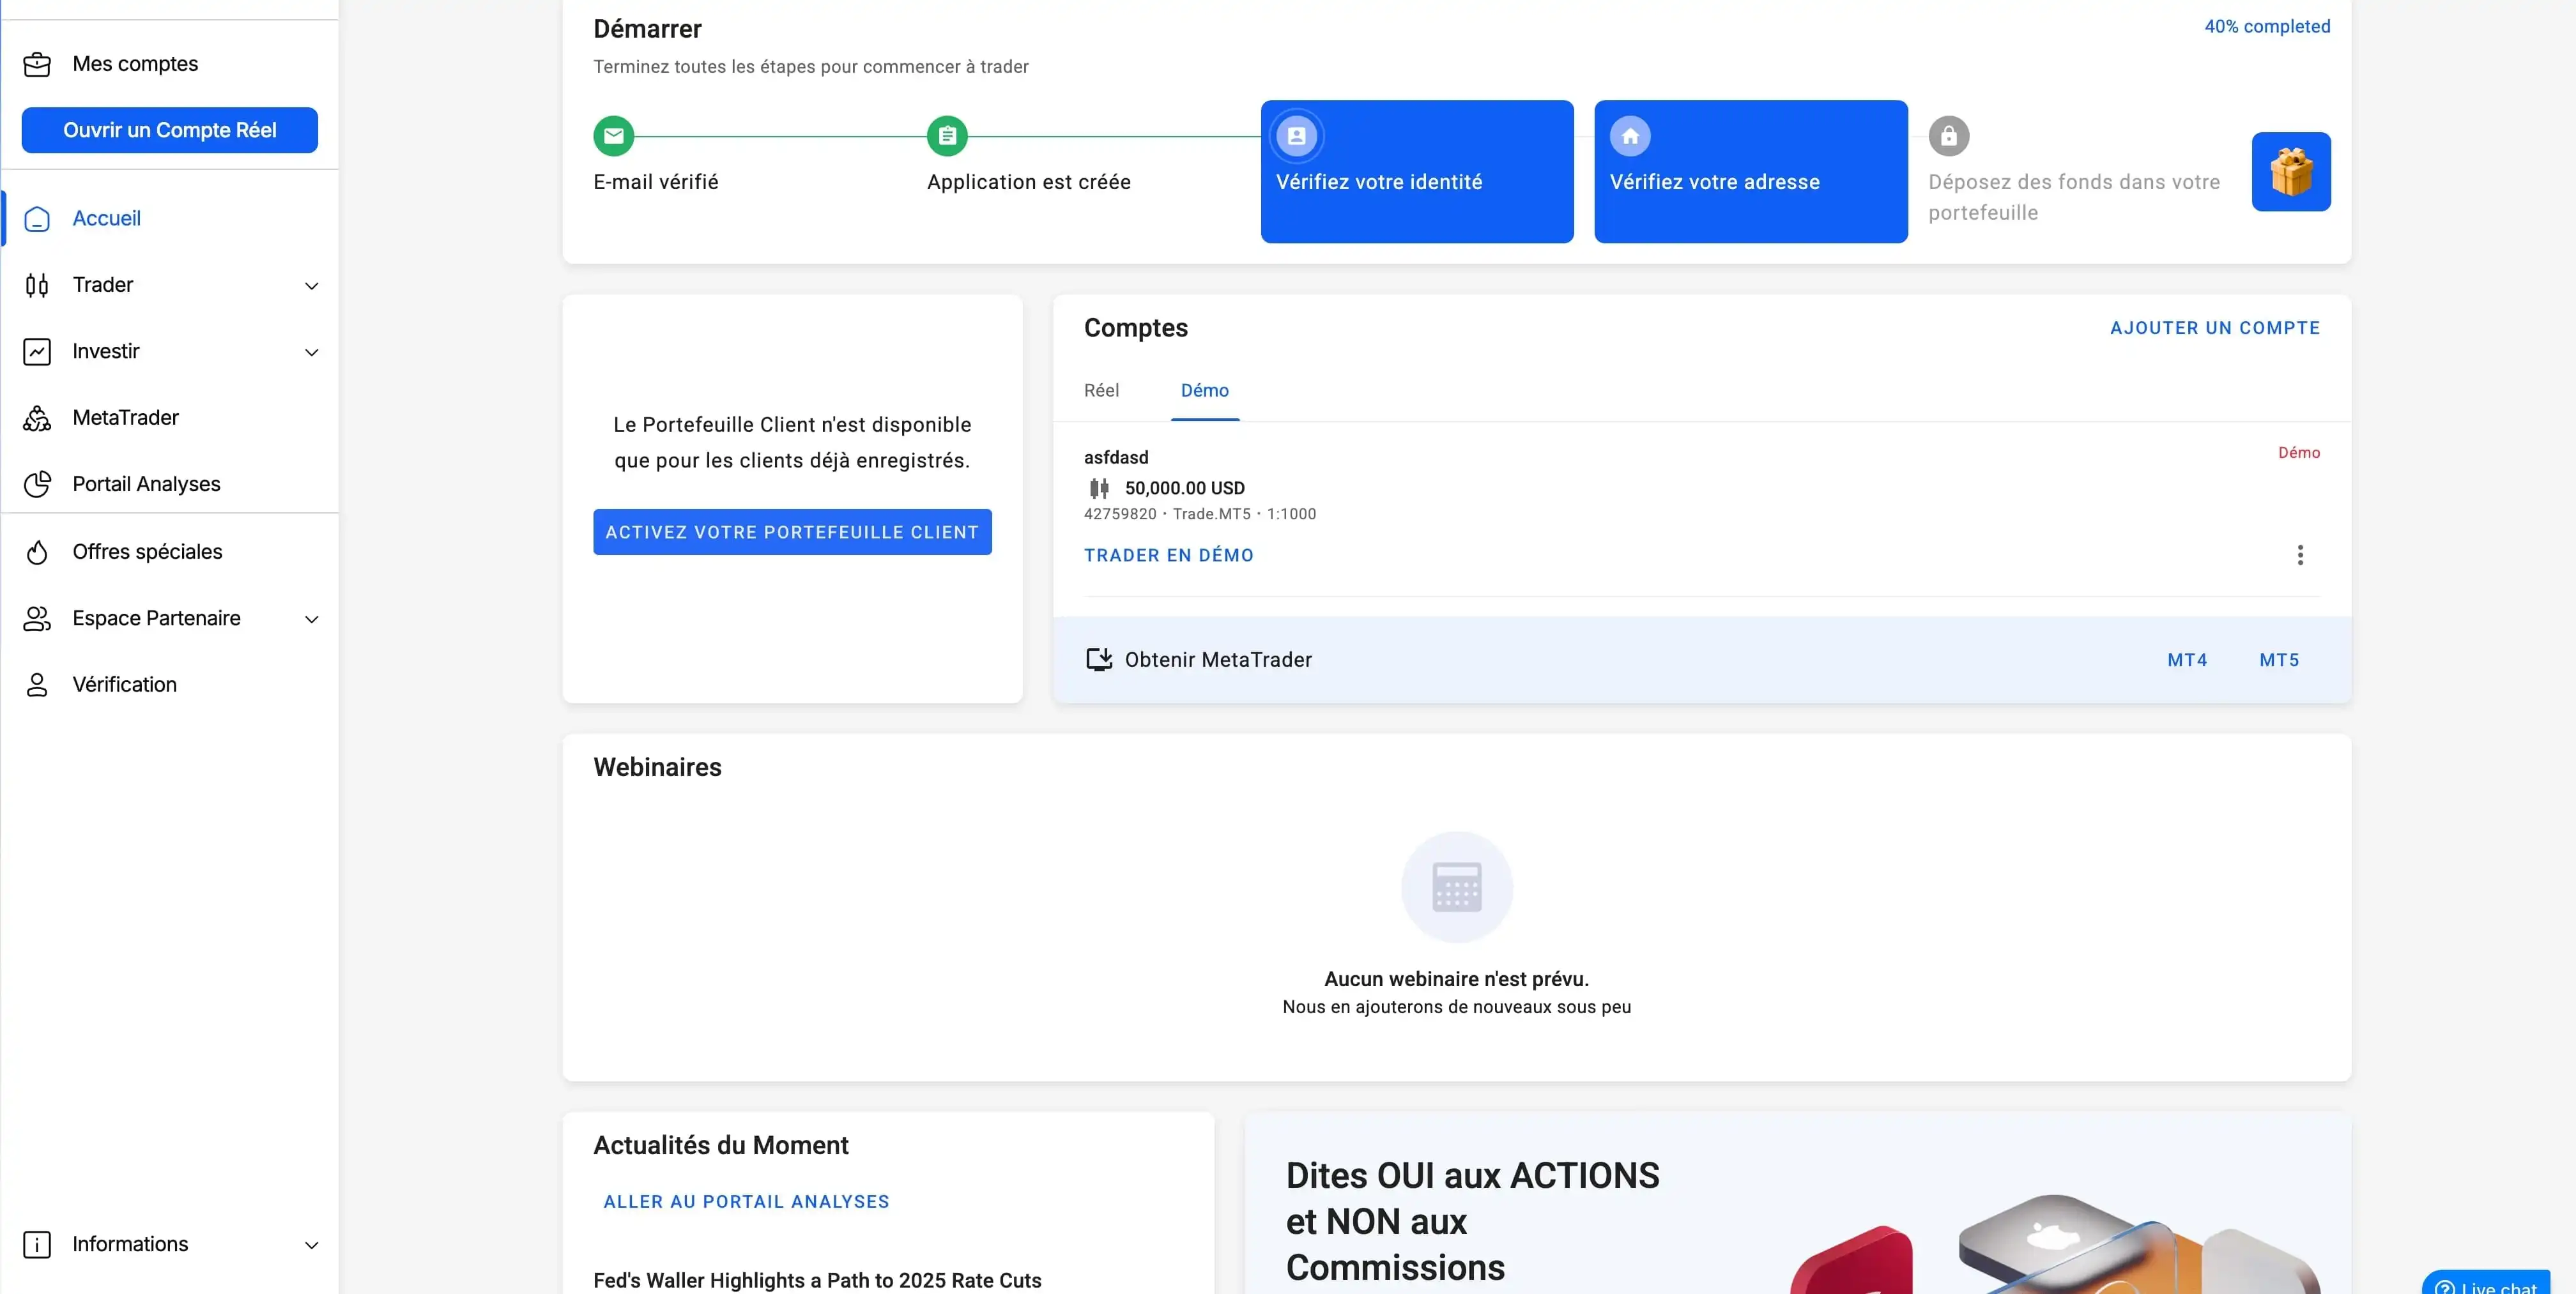Click the green E-mail vérifié envelope icon
Screen dimensions: 2576x1294
click(614, 136)
